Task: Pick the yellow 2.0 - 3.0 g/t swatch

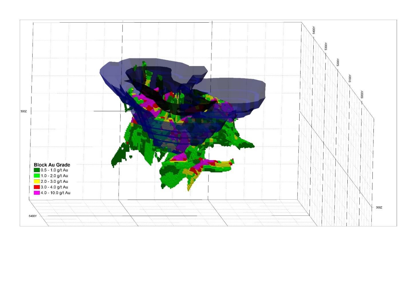Action: 37,182
